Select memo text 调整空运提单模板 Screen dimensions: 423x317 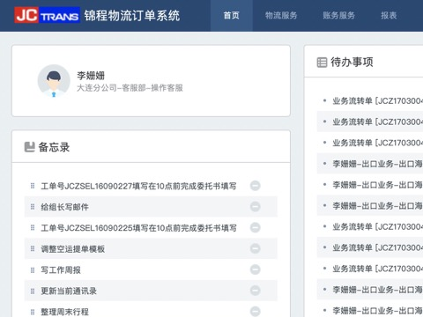pyautogui.click(x=73, y=249)
